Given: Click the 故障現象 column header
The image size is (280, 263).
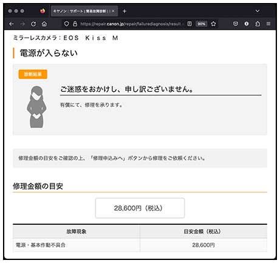Looking at the screenshot, I should click(x=77, y=231).
